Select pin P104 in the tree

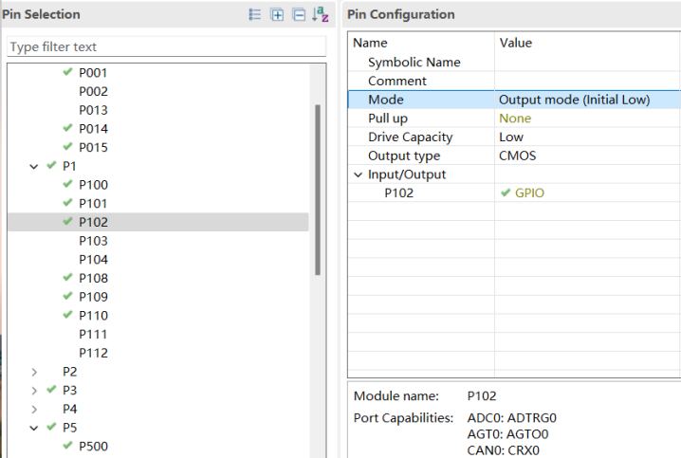coord(93,259)
